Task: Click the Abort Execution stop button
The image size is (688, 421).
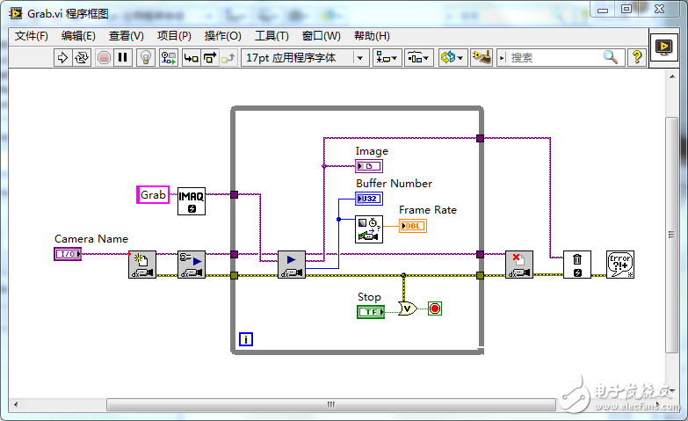Action: (104, 57)
